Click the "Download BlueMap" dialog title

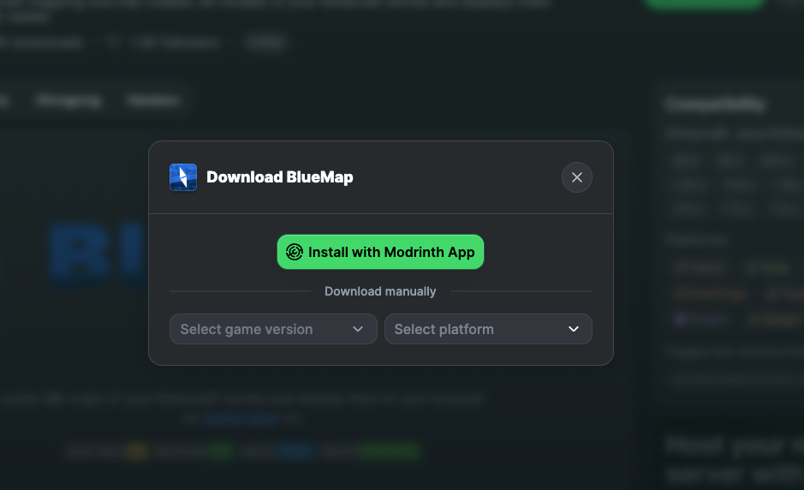(x=279, y=177)
